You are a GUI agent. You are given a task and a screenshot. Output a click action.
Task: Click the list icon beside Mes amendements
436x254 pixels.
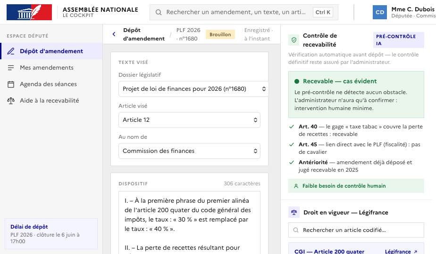(x=11, y=68)
